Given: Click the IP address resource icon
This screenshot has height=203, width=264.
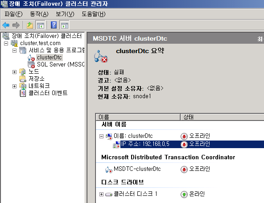Looking at the screenshot, I should 116,145.
